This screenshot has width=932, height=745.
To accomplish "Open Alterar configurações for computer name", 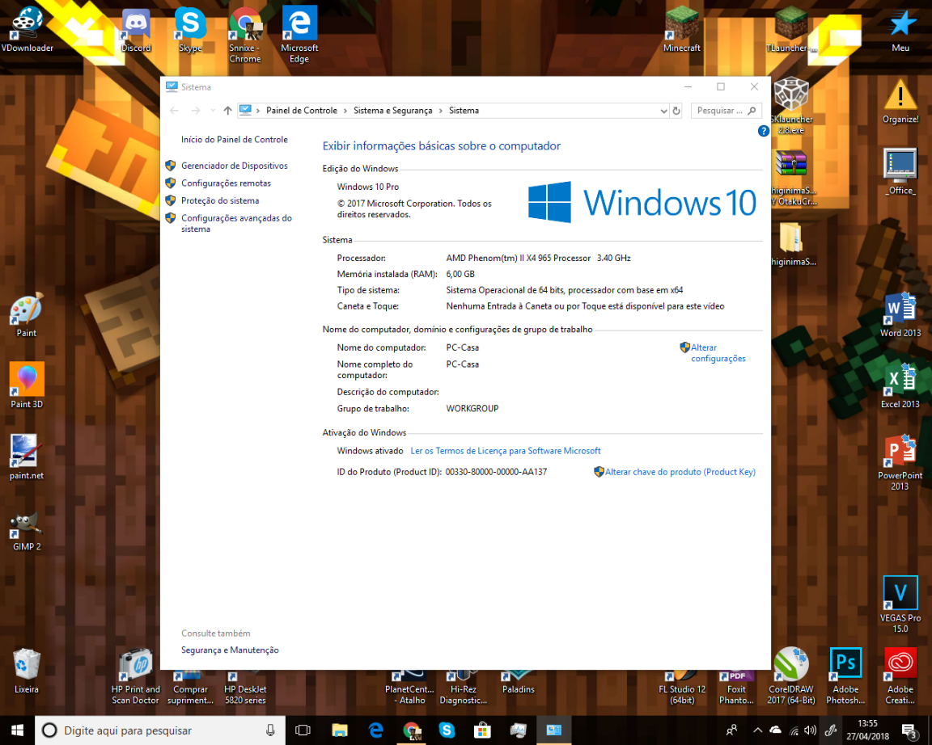I will (x=718, y=353).
